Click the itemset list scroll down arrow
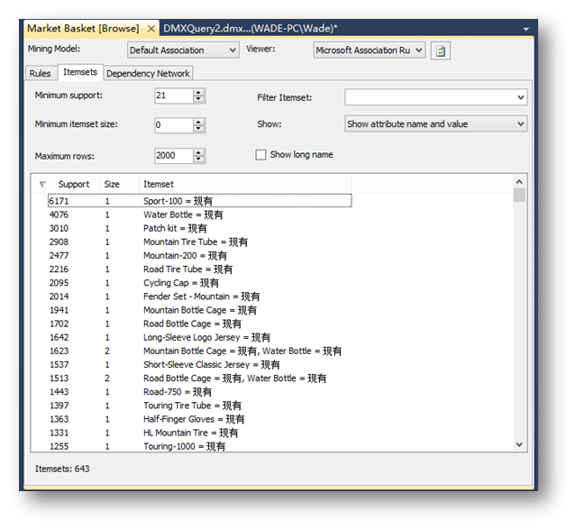The width and height of the screenshot is (576, 529). pos(519,444)
